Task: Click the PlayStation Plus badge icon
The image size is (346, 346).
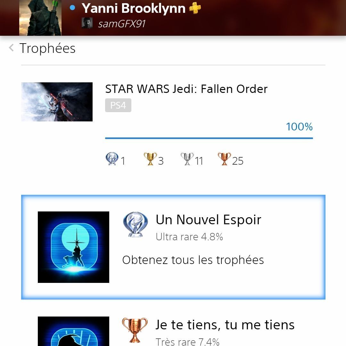Action: (x=195, y=8)
